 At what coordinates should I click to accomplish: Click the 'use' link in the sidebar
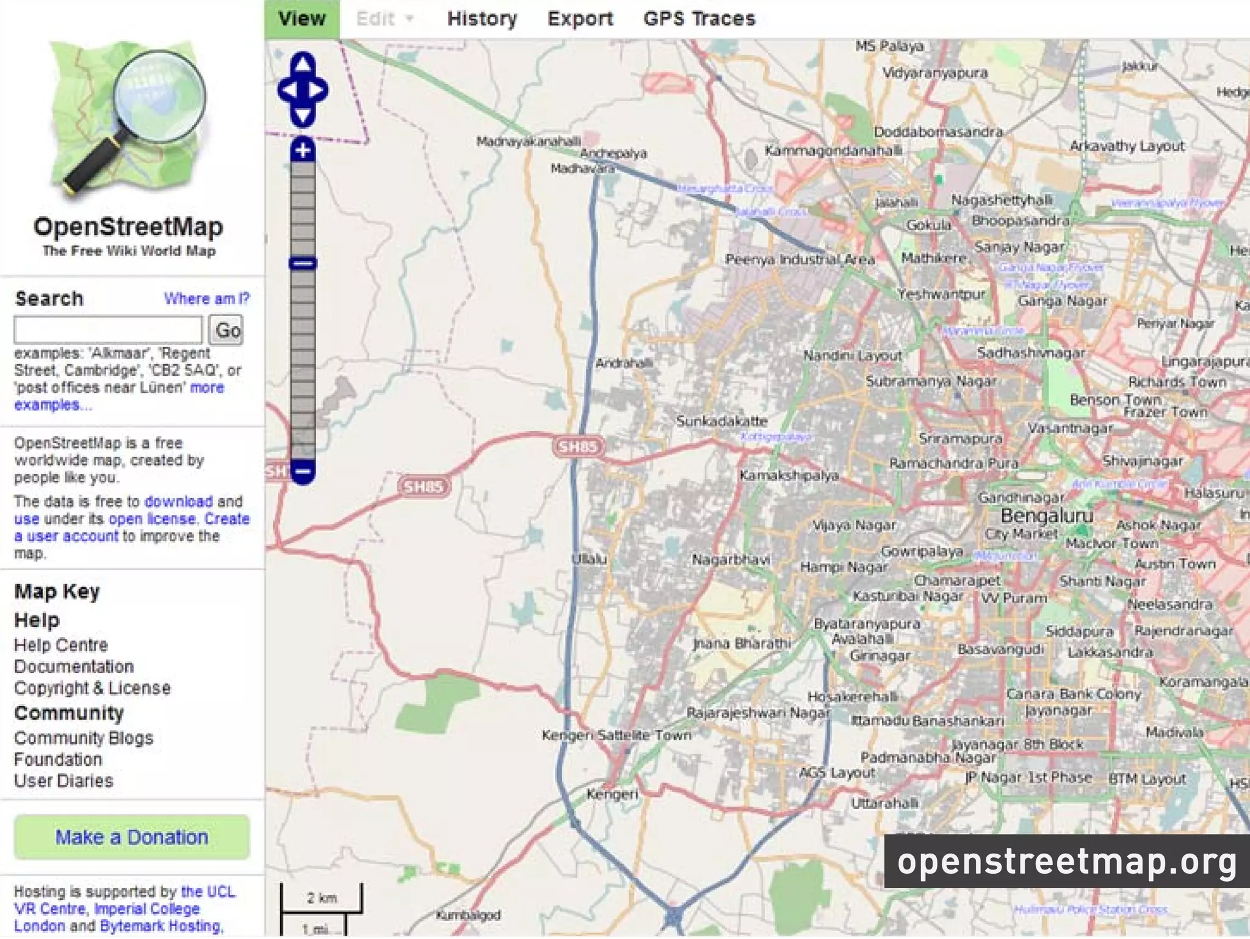(27, 519)
